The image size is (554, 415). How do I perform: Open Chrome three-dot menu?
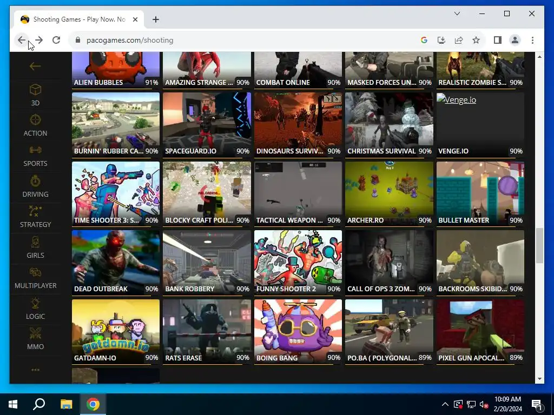532,40
